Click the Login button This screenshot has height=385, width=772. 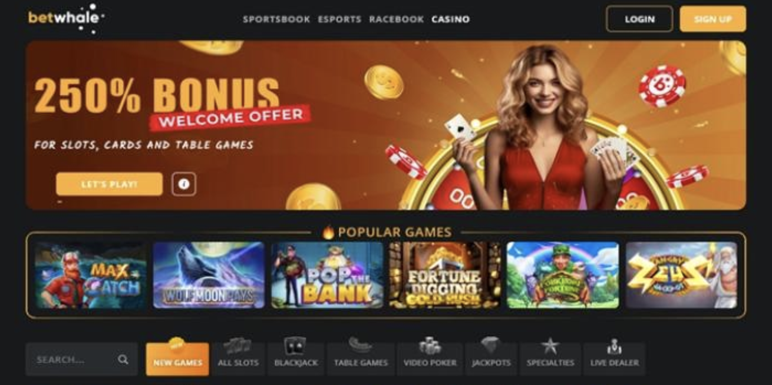tap(639, 19)
